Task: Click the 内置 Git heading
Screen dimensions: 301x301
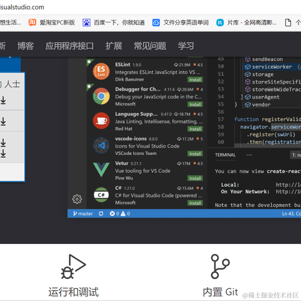Action: point(220,292)
